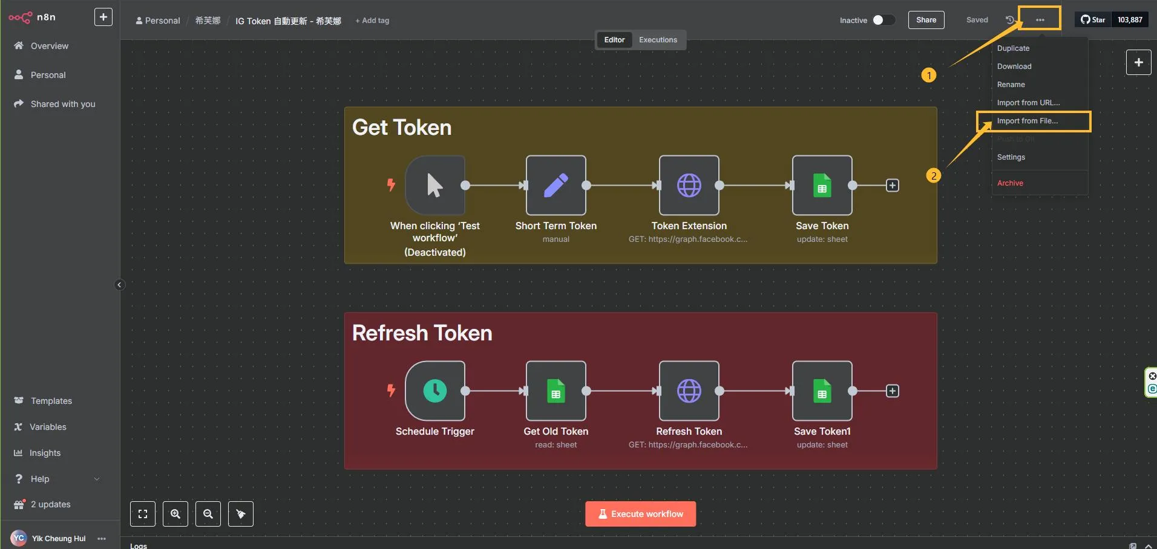This screenshot has height=549, width=1157.
Task: Toggle the workflow Inactive switch
Action: pos(882,20)
